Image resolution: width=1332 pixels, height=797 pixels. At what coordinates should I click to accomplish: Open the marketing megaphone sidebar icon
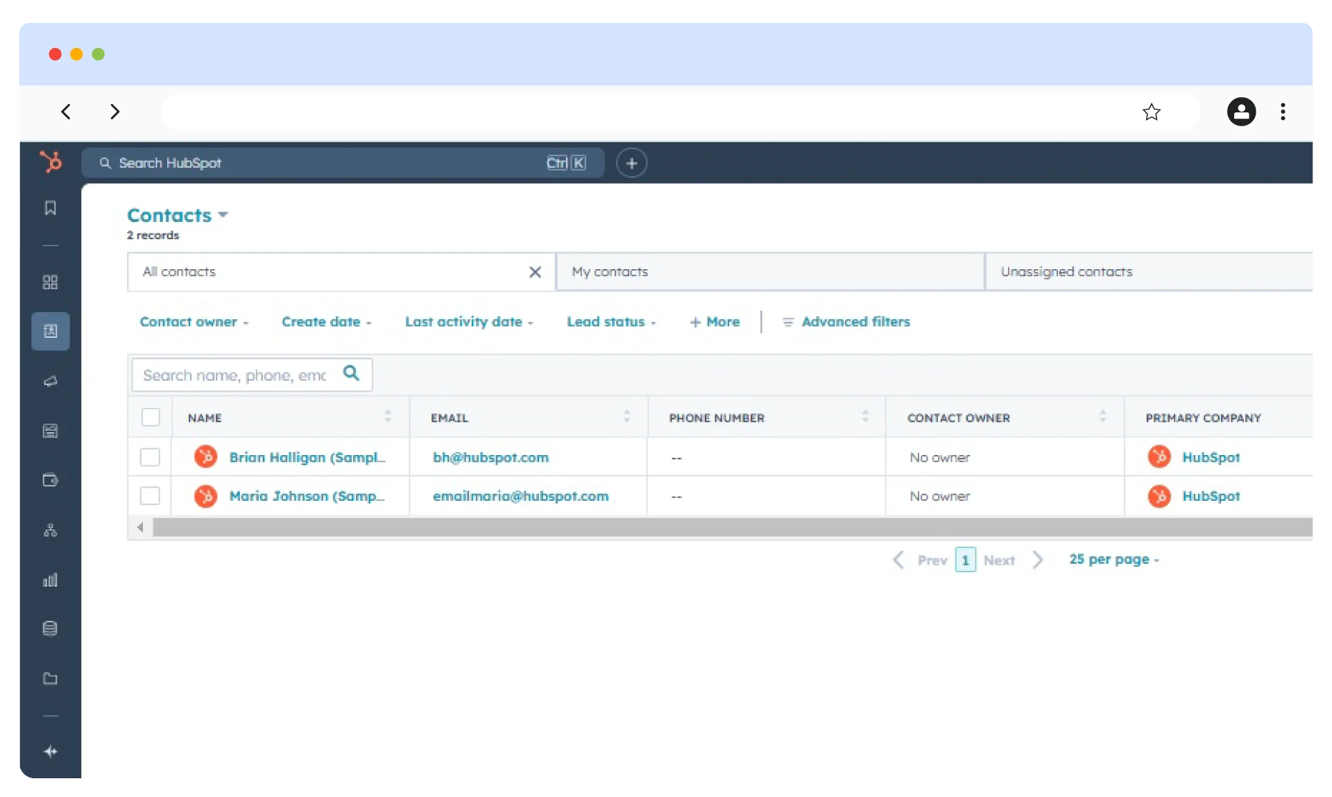pyautogui.click(x=51, y=382)
